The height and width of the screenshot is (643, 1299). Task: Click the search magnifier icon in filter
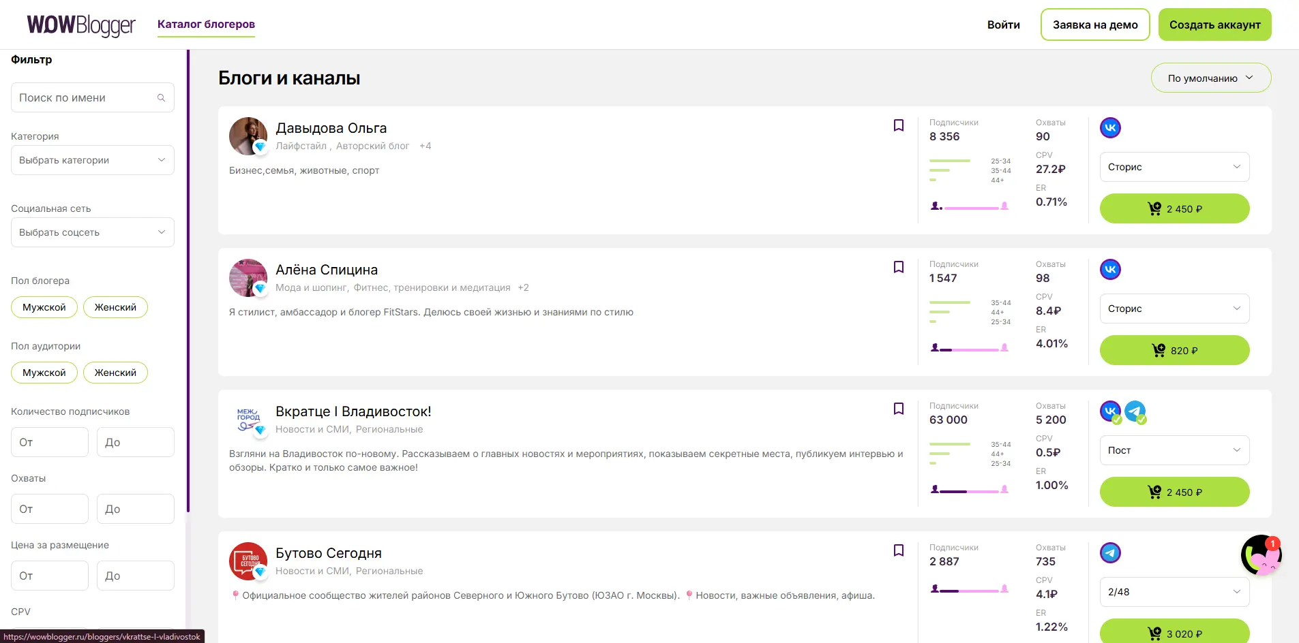click(x=162, y=98)
